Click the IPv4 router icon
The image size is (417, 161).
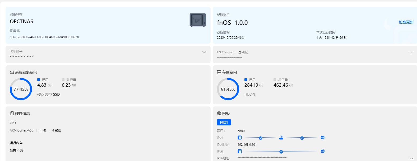coord(281,138)
